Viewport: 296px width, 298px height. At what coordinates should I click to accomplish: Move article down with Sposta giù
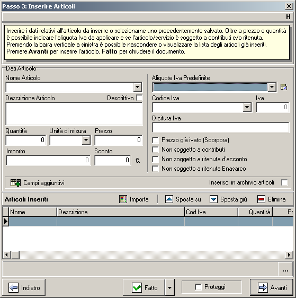(x=228, y=199)
